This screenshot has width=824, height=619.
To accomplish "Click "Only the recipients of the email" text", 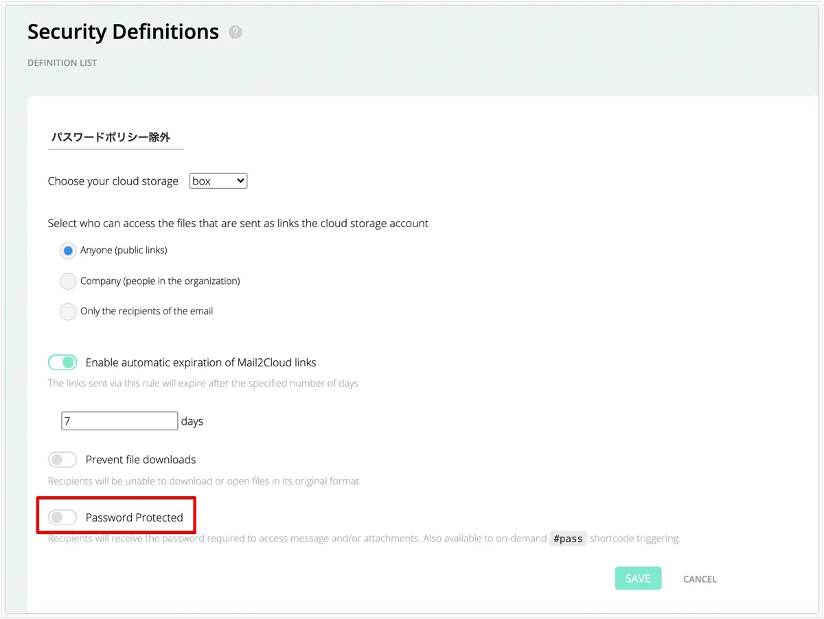I will (146, 312).
